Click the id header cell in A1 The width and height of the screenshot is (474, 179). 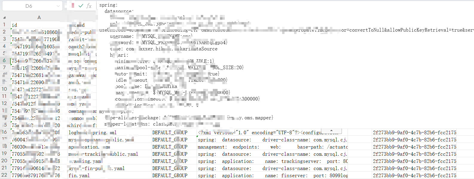pos(39,25)
